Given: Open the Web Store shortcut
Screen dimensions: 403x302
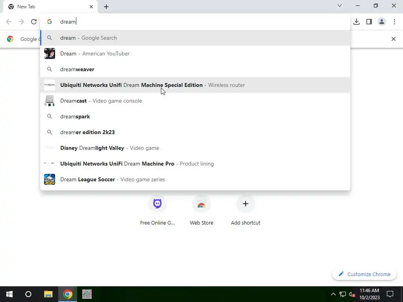Looking at the screenshot, I should pyautogui.click(x=201, y=211).
